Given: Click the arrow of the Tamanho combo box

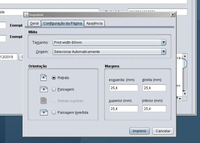Looking at the screenshot, I should pos(164,42).
